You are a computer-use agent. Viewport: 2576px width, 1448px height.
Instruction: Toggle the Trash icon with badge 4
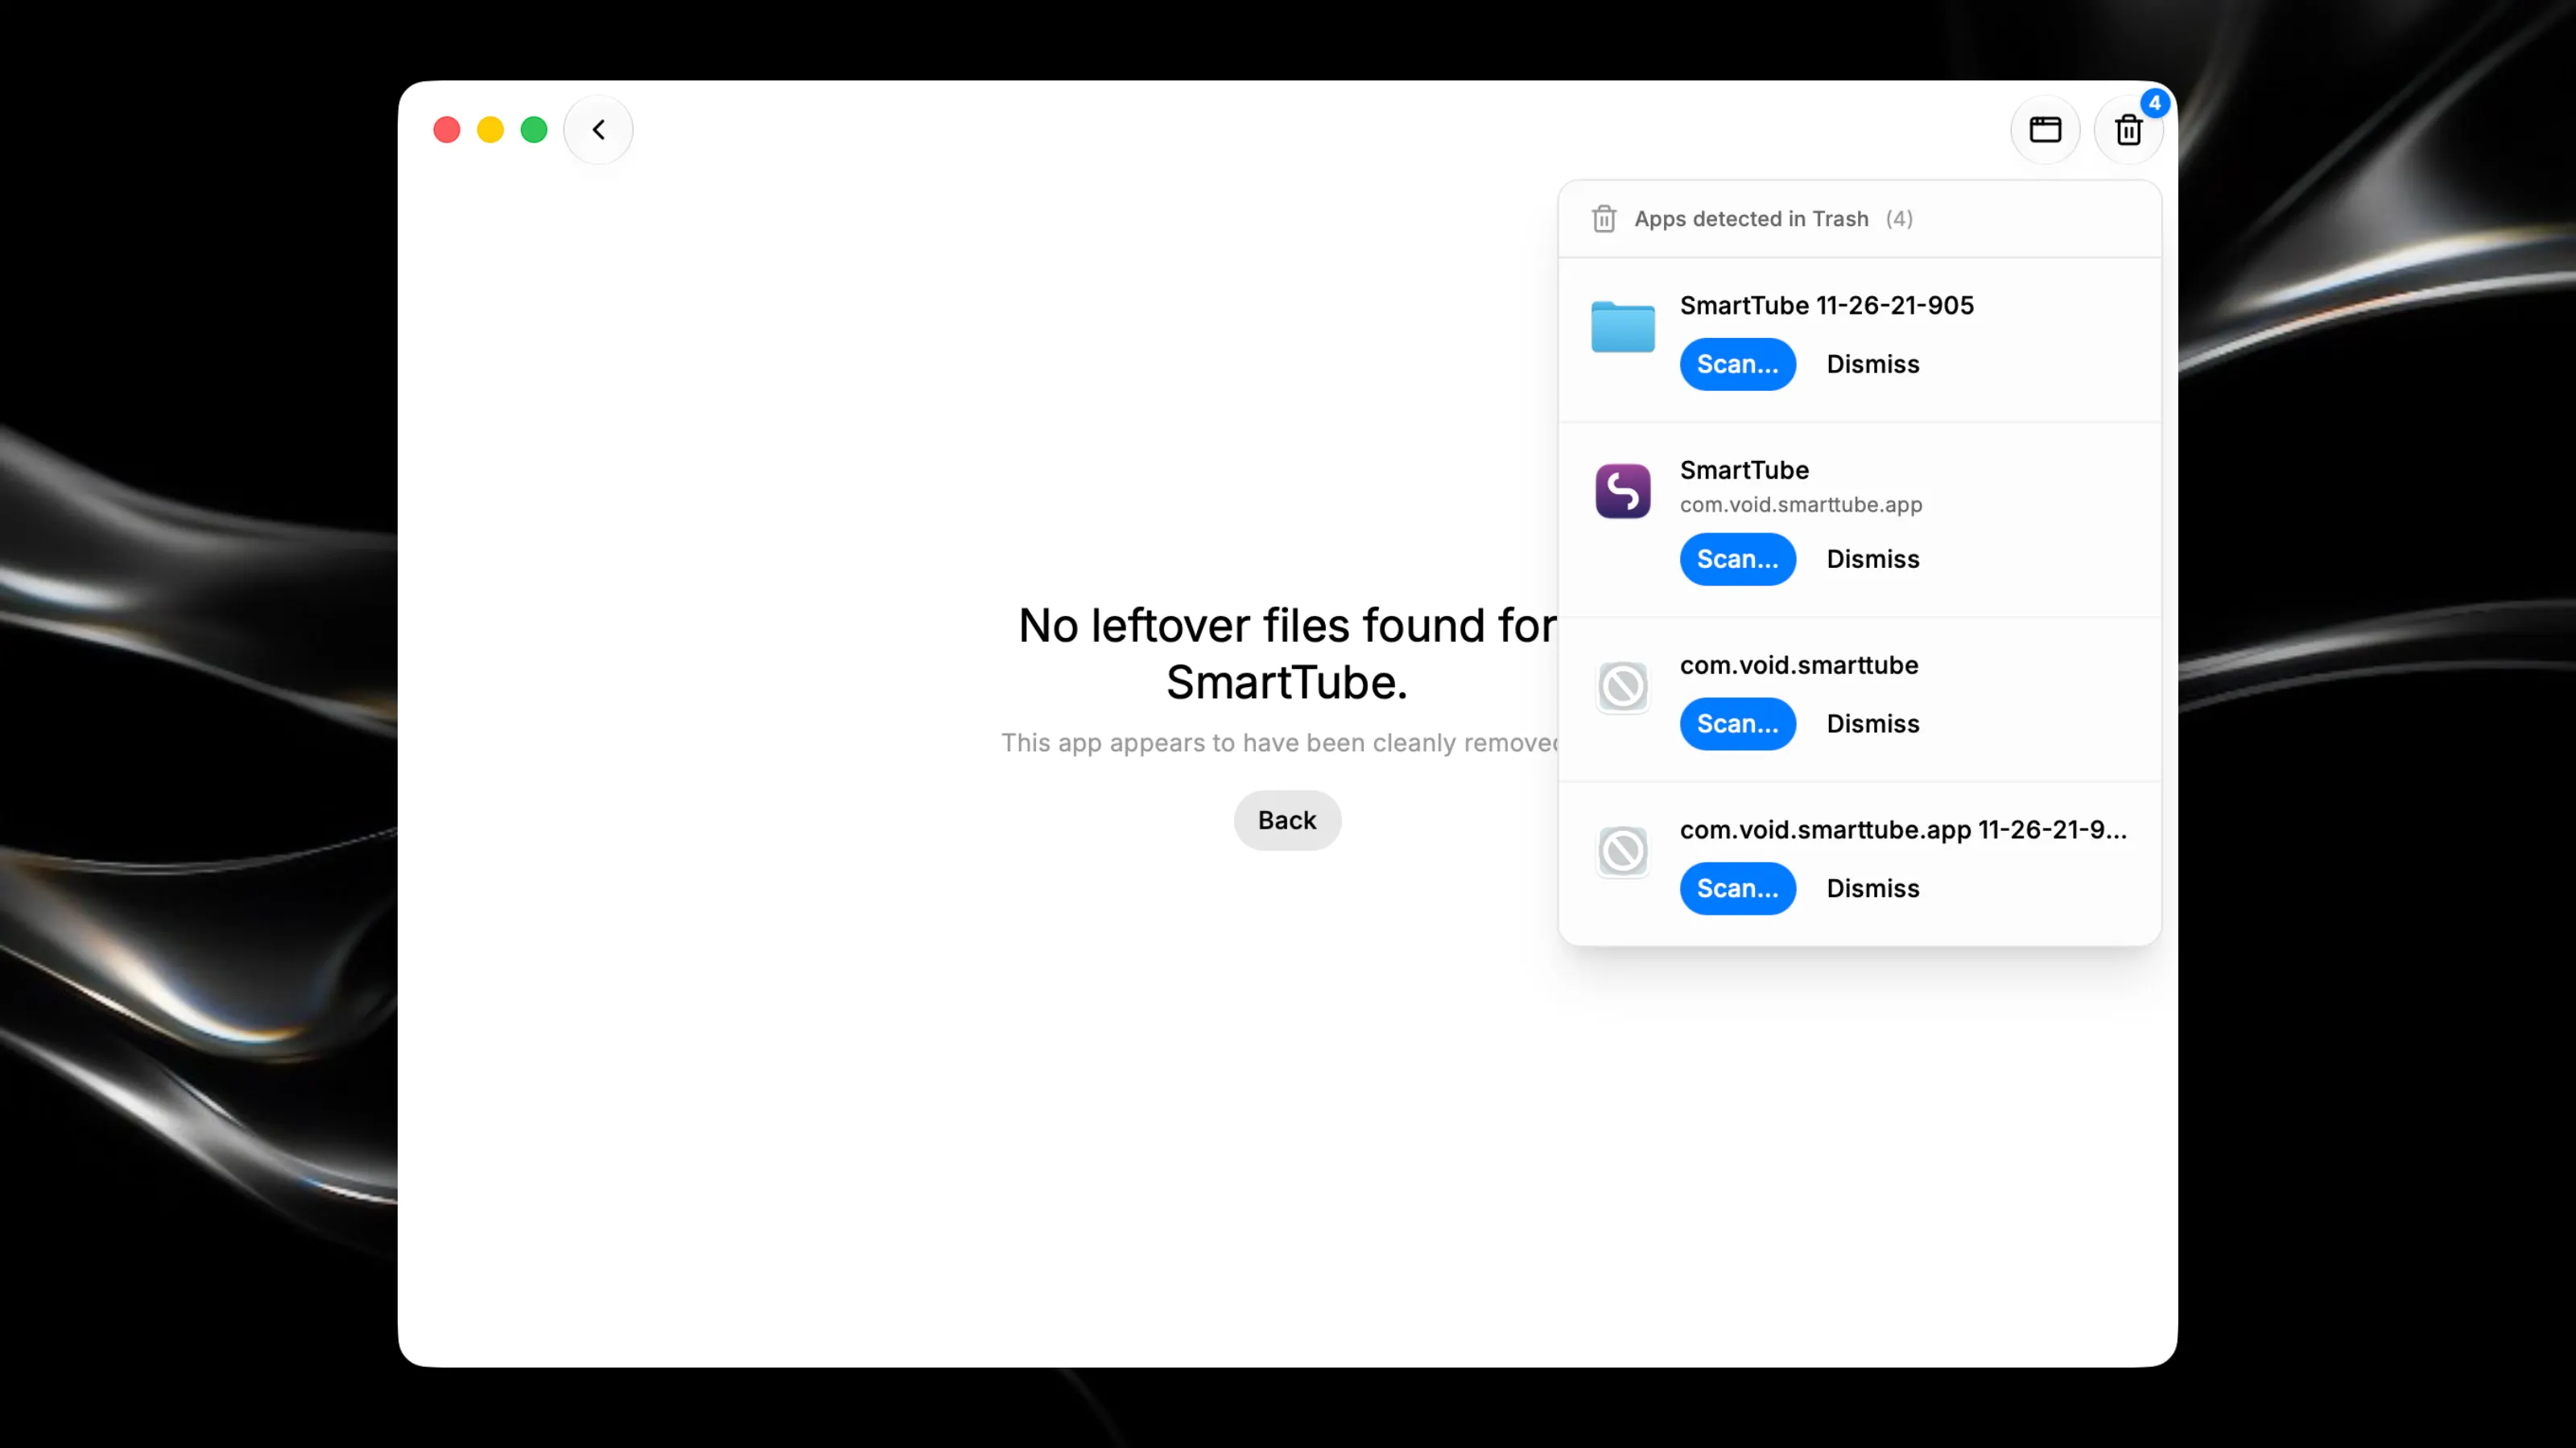pos(2129,130)
